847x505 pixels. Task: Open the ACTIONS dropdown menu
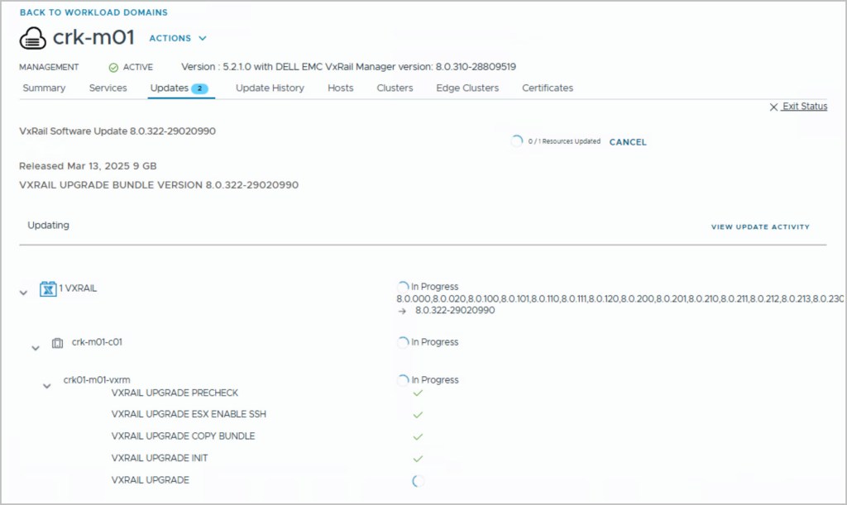(178, 38)
